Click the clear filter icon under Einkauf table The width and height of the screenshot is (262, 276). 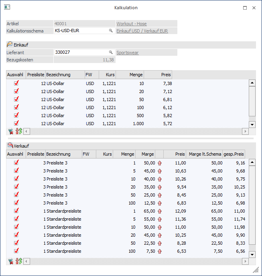click(x=10, y=131)
